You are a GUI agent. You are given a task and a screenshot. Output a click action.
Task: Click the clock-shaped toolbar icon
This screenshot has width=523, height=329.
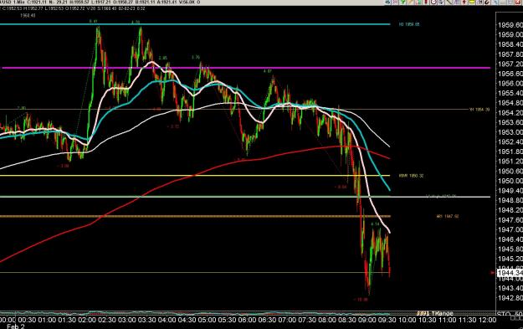(434, 2)
